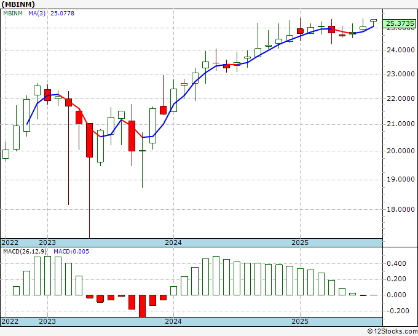
Task: Click 2022 on the MACD timeline
Action: 10,321
